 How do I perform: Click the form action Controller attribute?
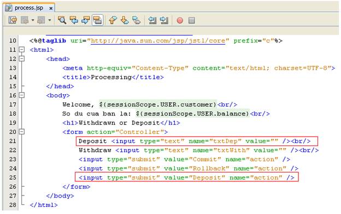pyautogui.click(x=125, y=132)
